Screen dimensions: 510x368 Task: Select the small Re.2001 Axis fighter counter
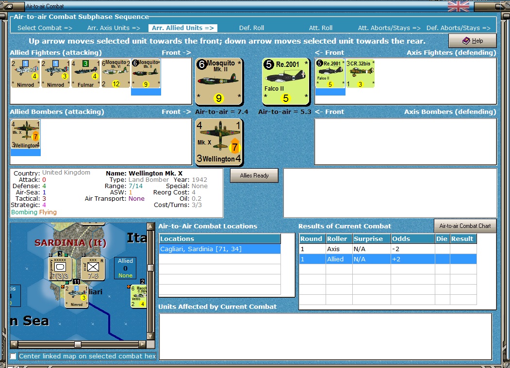coord(330,74)
